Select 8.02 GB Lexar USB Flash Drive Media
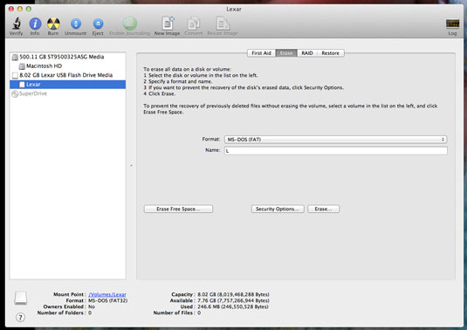The height and width of the screenshot is (330, 467). coord(68,75)
